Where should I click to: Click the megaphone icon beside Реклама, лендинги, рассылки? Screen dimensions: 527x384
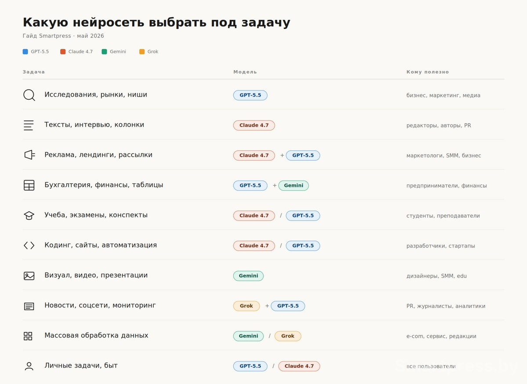29,155
